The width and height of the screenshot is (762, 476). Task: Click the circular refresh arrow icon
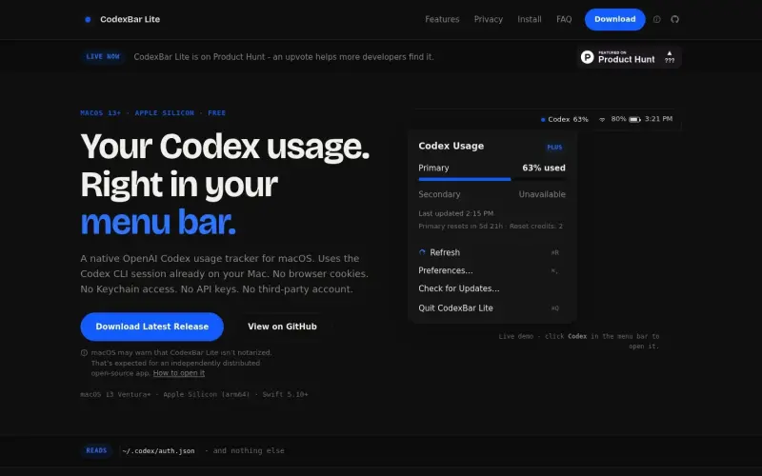[422, 252]
